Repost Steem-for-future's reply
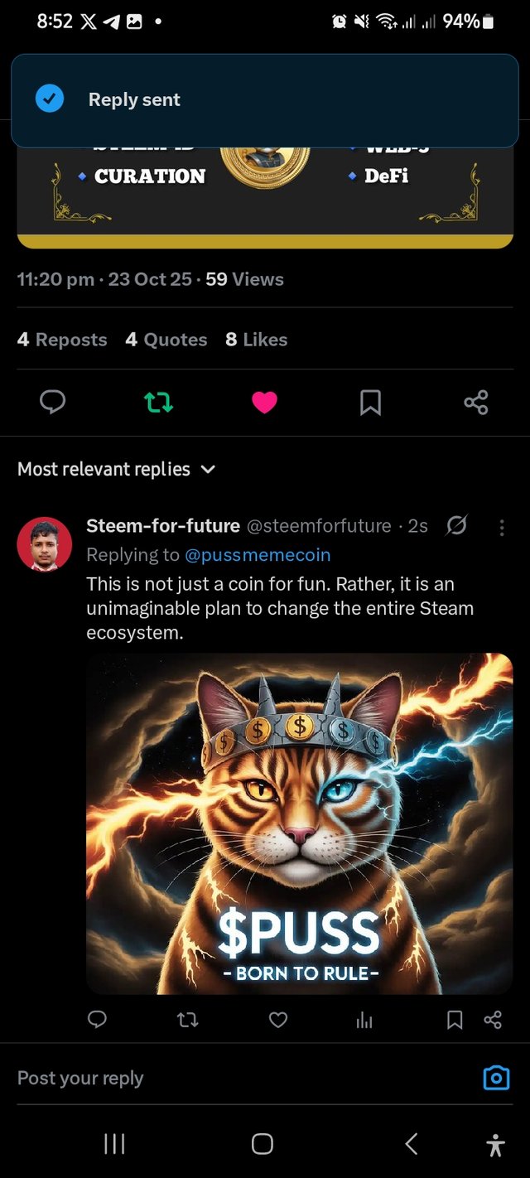The image size is (530, 1178). (188, 1020)
